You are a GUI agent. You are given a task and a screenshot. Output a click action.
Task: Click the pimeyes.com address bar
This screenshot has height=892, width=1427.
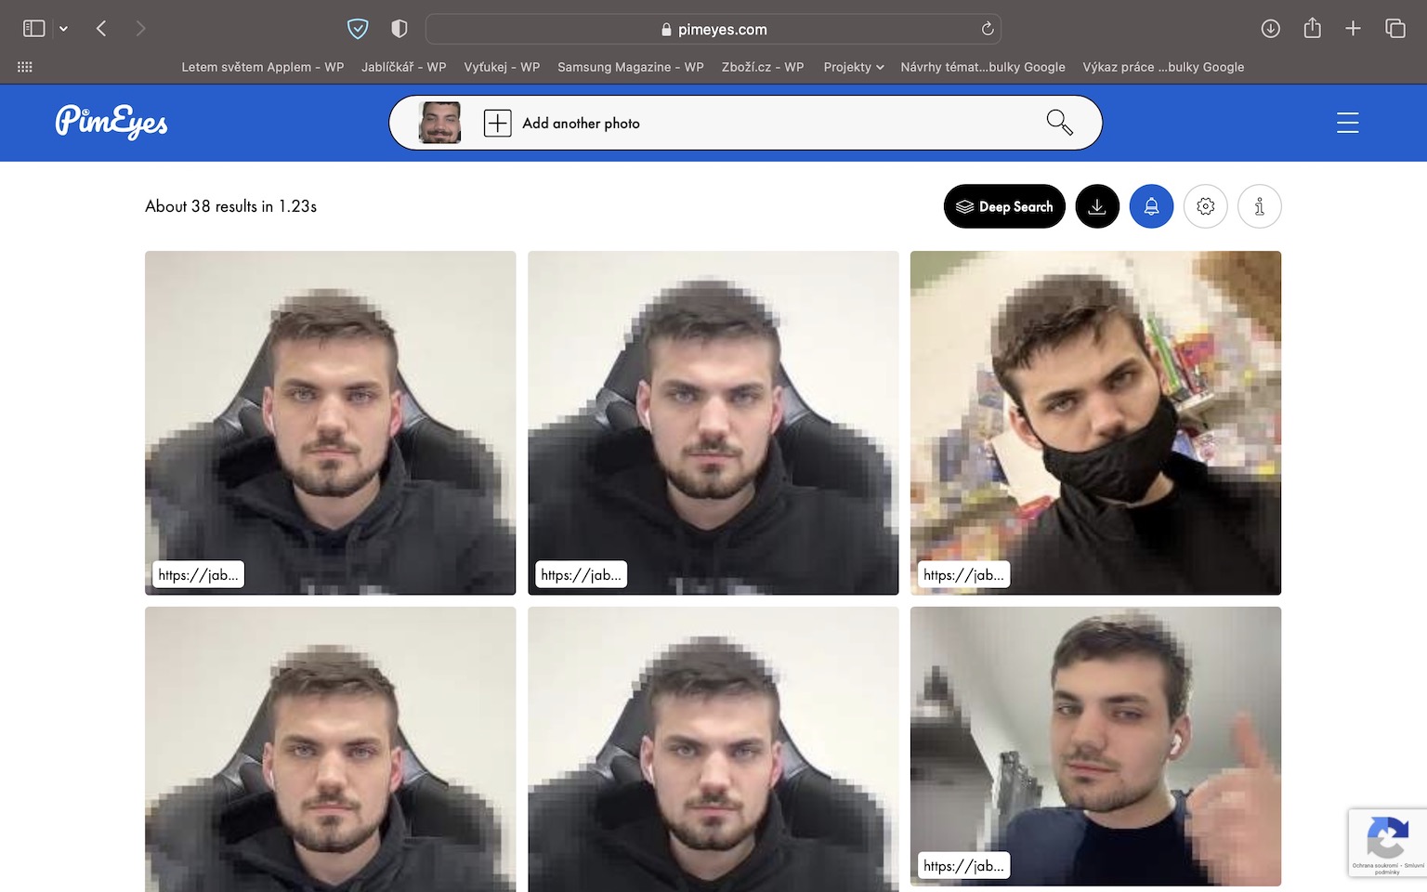click(x=713, y=29)
